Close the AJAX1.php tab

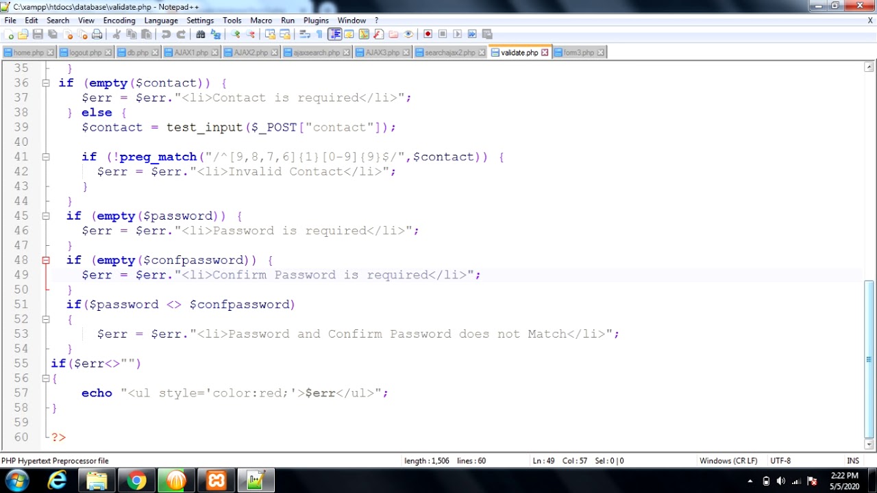[215, 53]
